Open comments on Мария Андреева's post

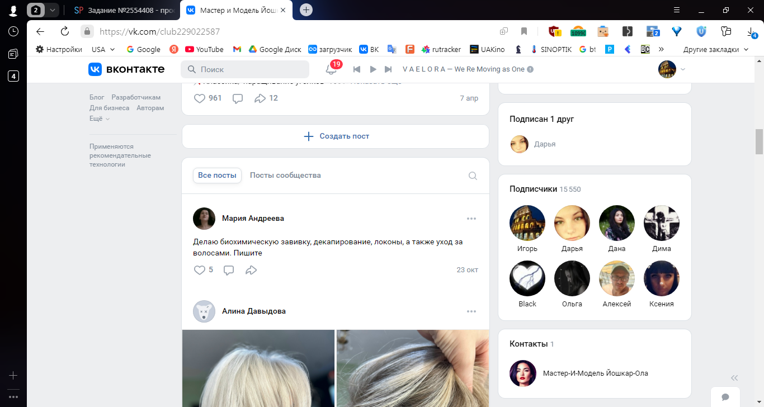click(229, 270)
